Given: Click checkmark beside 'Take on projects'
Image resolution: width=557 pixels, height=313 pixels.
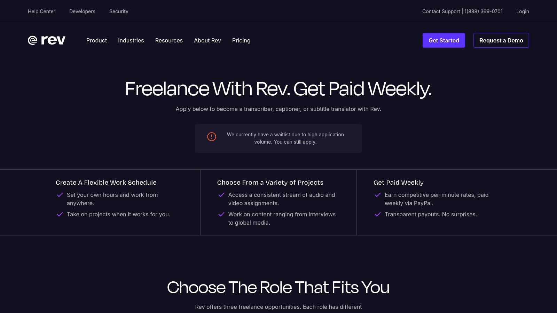Looking at the screenshot, I should click(x=60, y=214).
